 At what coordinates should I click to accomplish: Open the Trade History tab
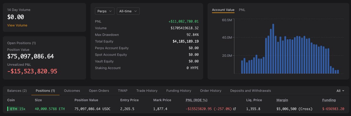click(x=147, y=91)
